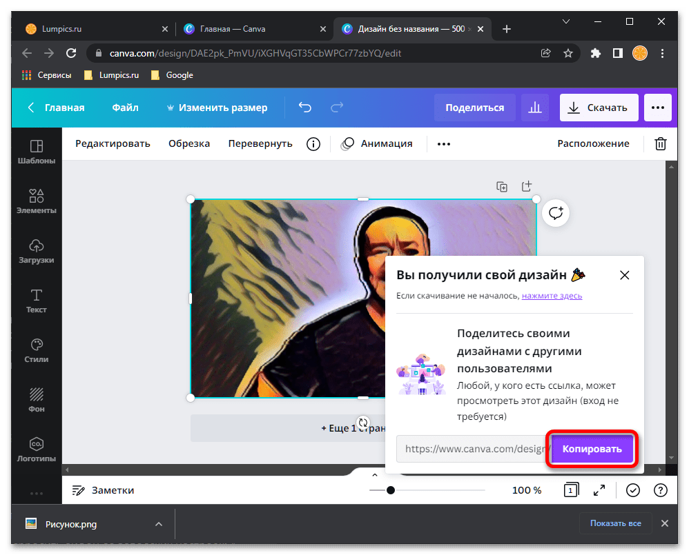
Task: Click Изменить размер option
Action: (217, 108)
